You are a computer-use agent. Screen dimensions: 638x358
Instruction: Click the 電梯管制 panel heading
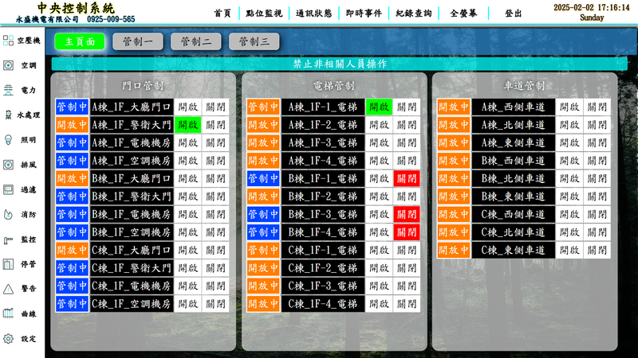click(334, 86)
